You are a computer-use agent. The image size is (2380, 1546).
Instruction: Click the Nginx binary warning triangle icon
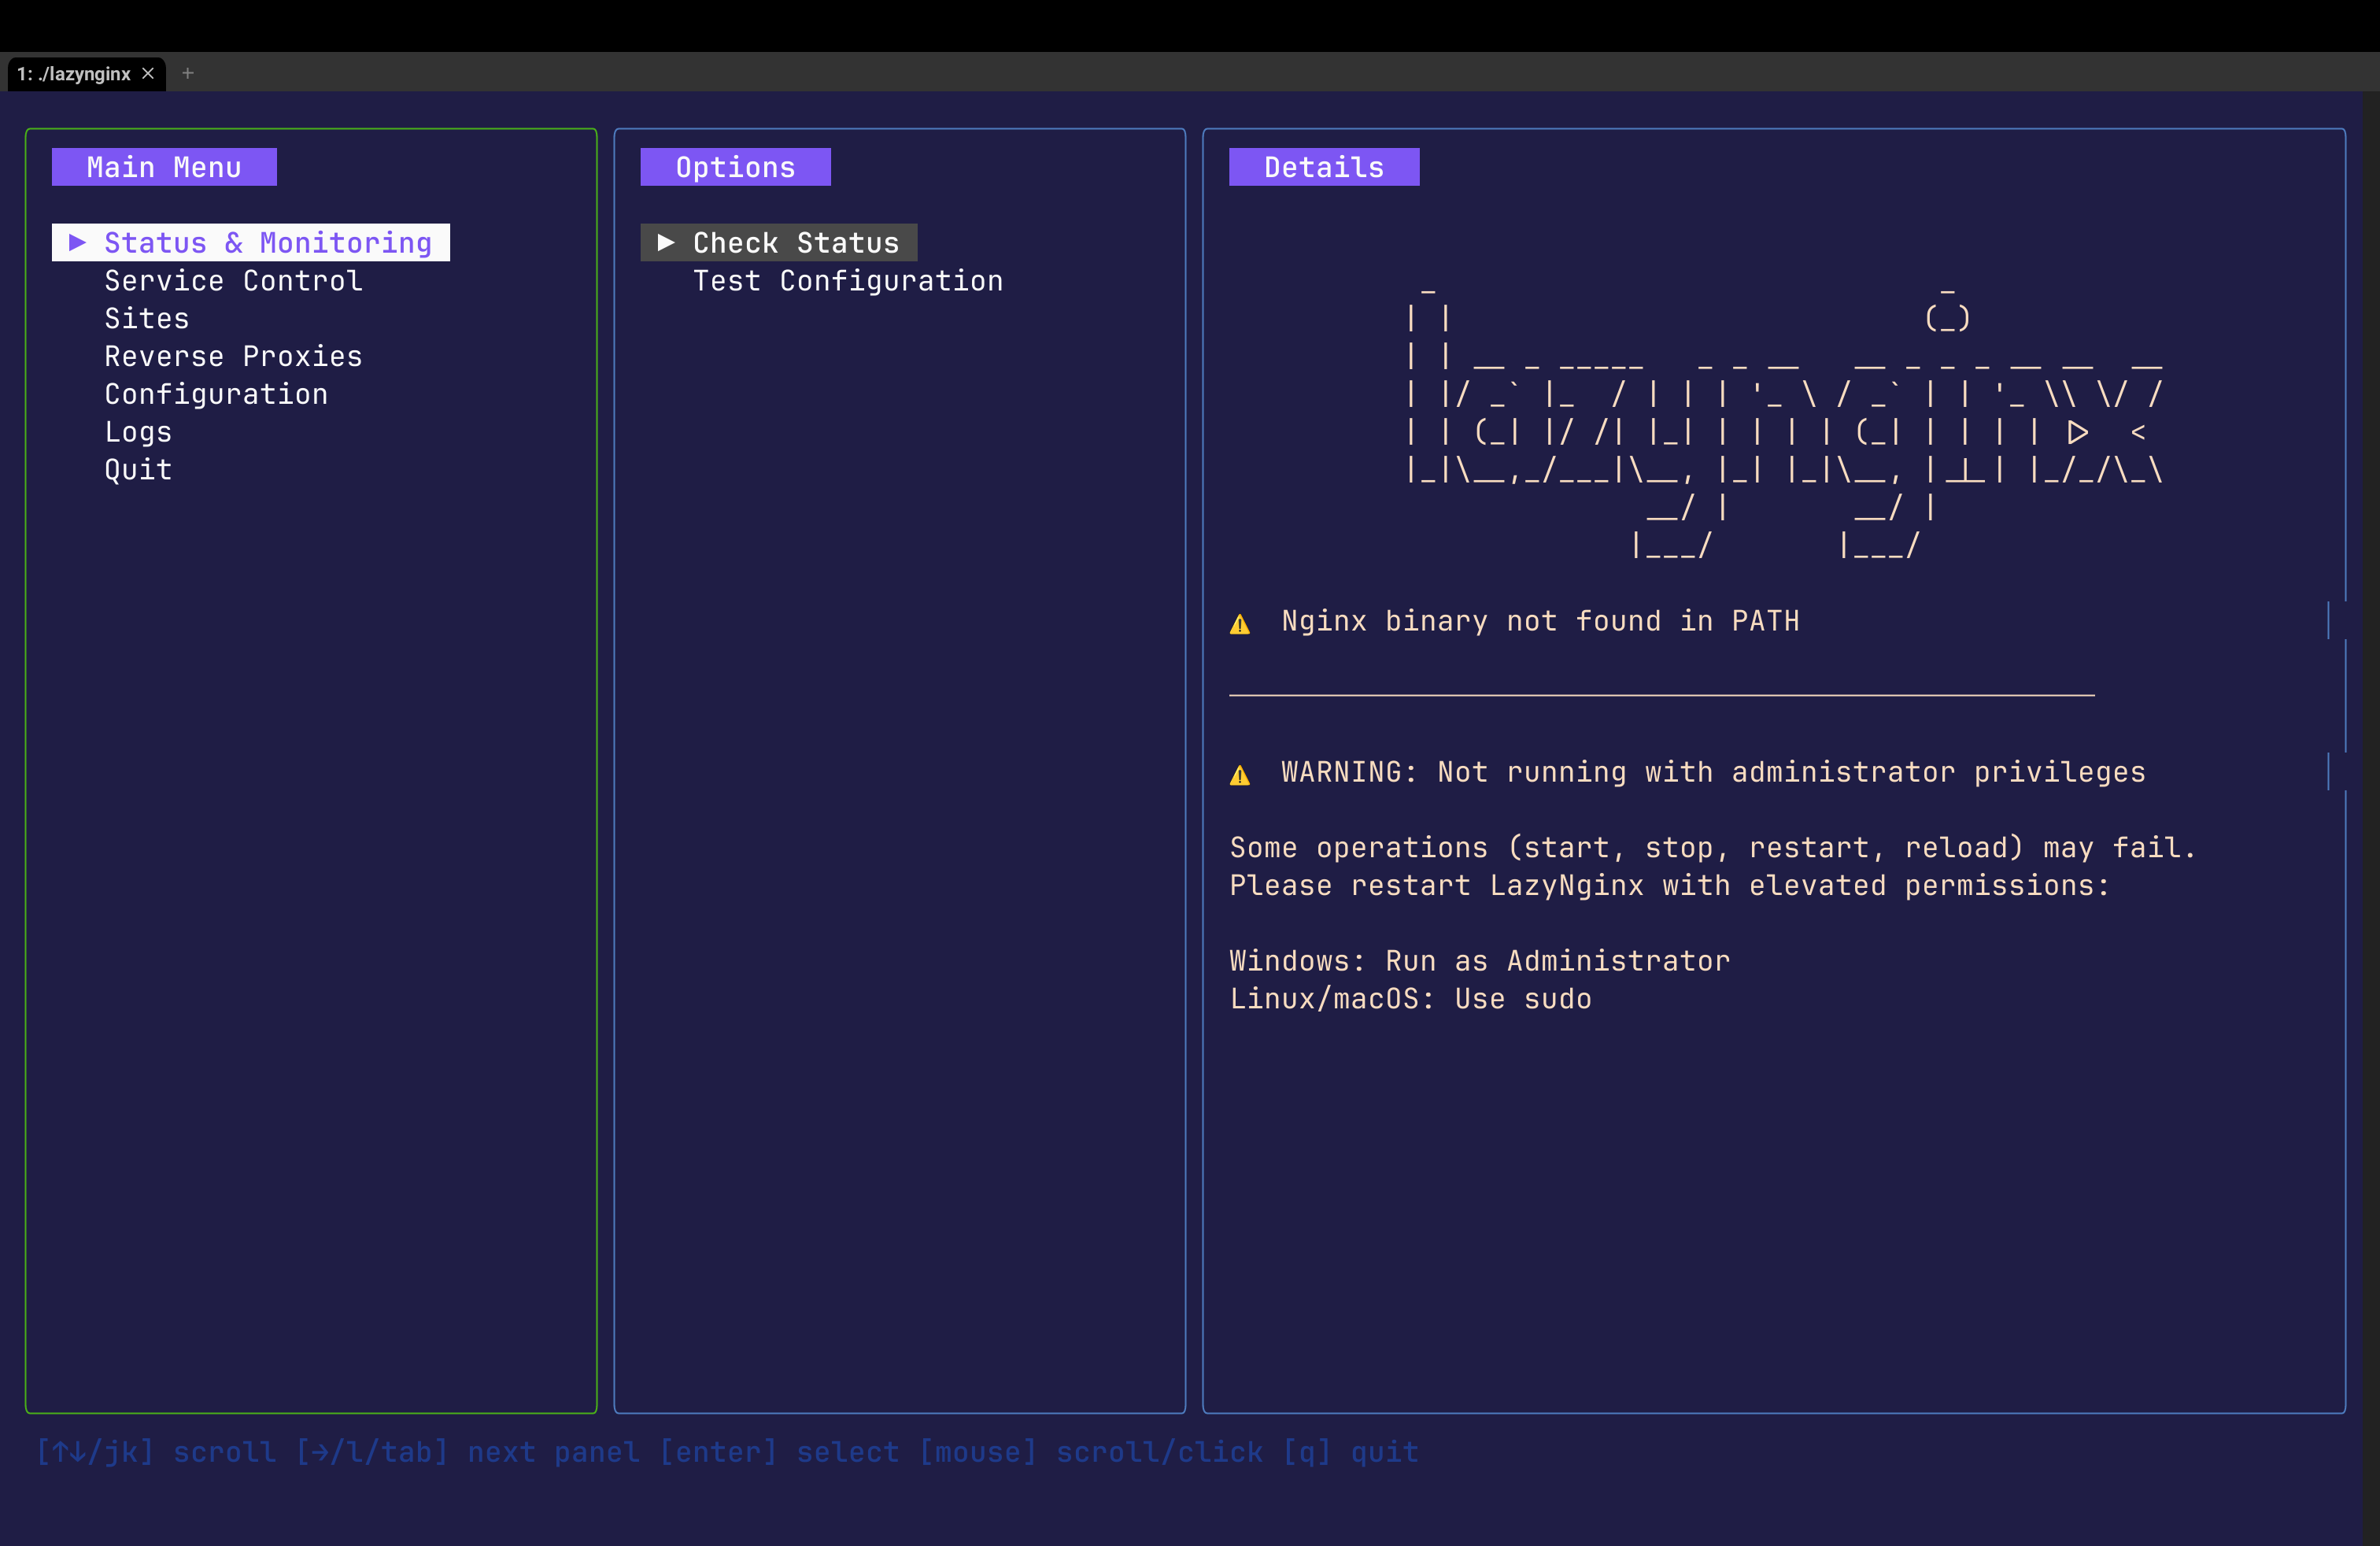pos(1240,624)
